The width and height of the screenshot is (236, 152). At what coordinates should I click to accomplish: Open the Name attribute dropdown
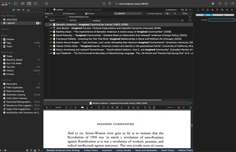(58, 20)
